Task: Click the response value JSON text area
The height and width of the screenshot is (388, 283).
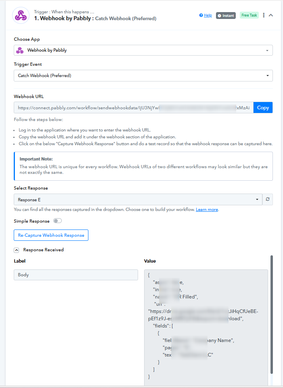Action: [206, 327]
